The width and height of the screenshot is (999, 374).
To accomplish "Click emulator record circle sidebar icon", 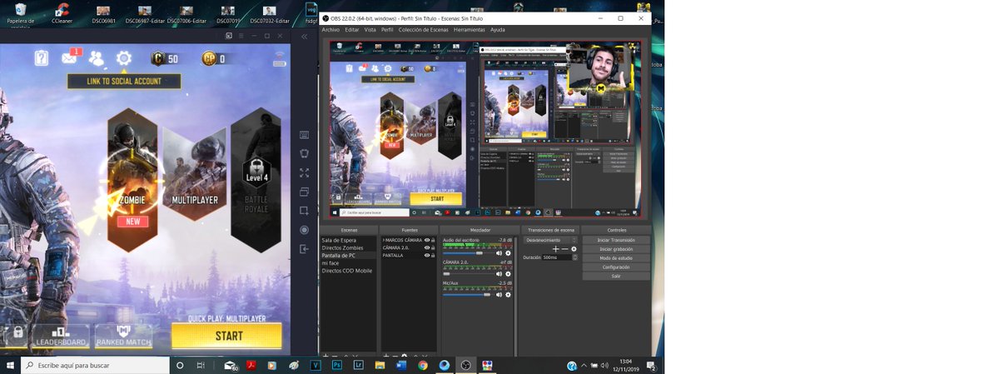I will [x=305, y=230].
